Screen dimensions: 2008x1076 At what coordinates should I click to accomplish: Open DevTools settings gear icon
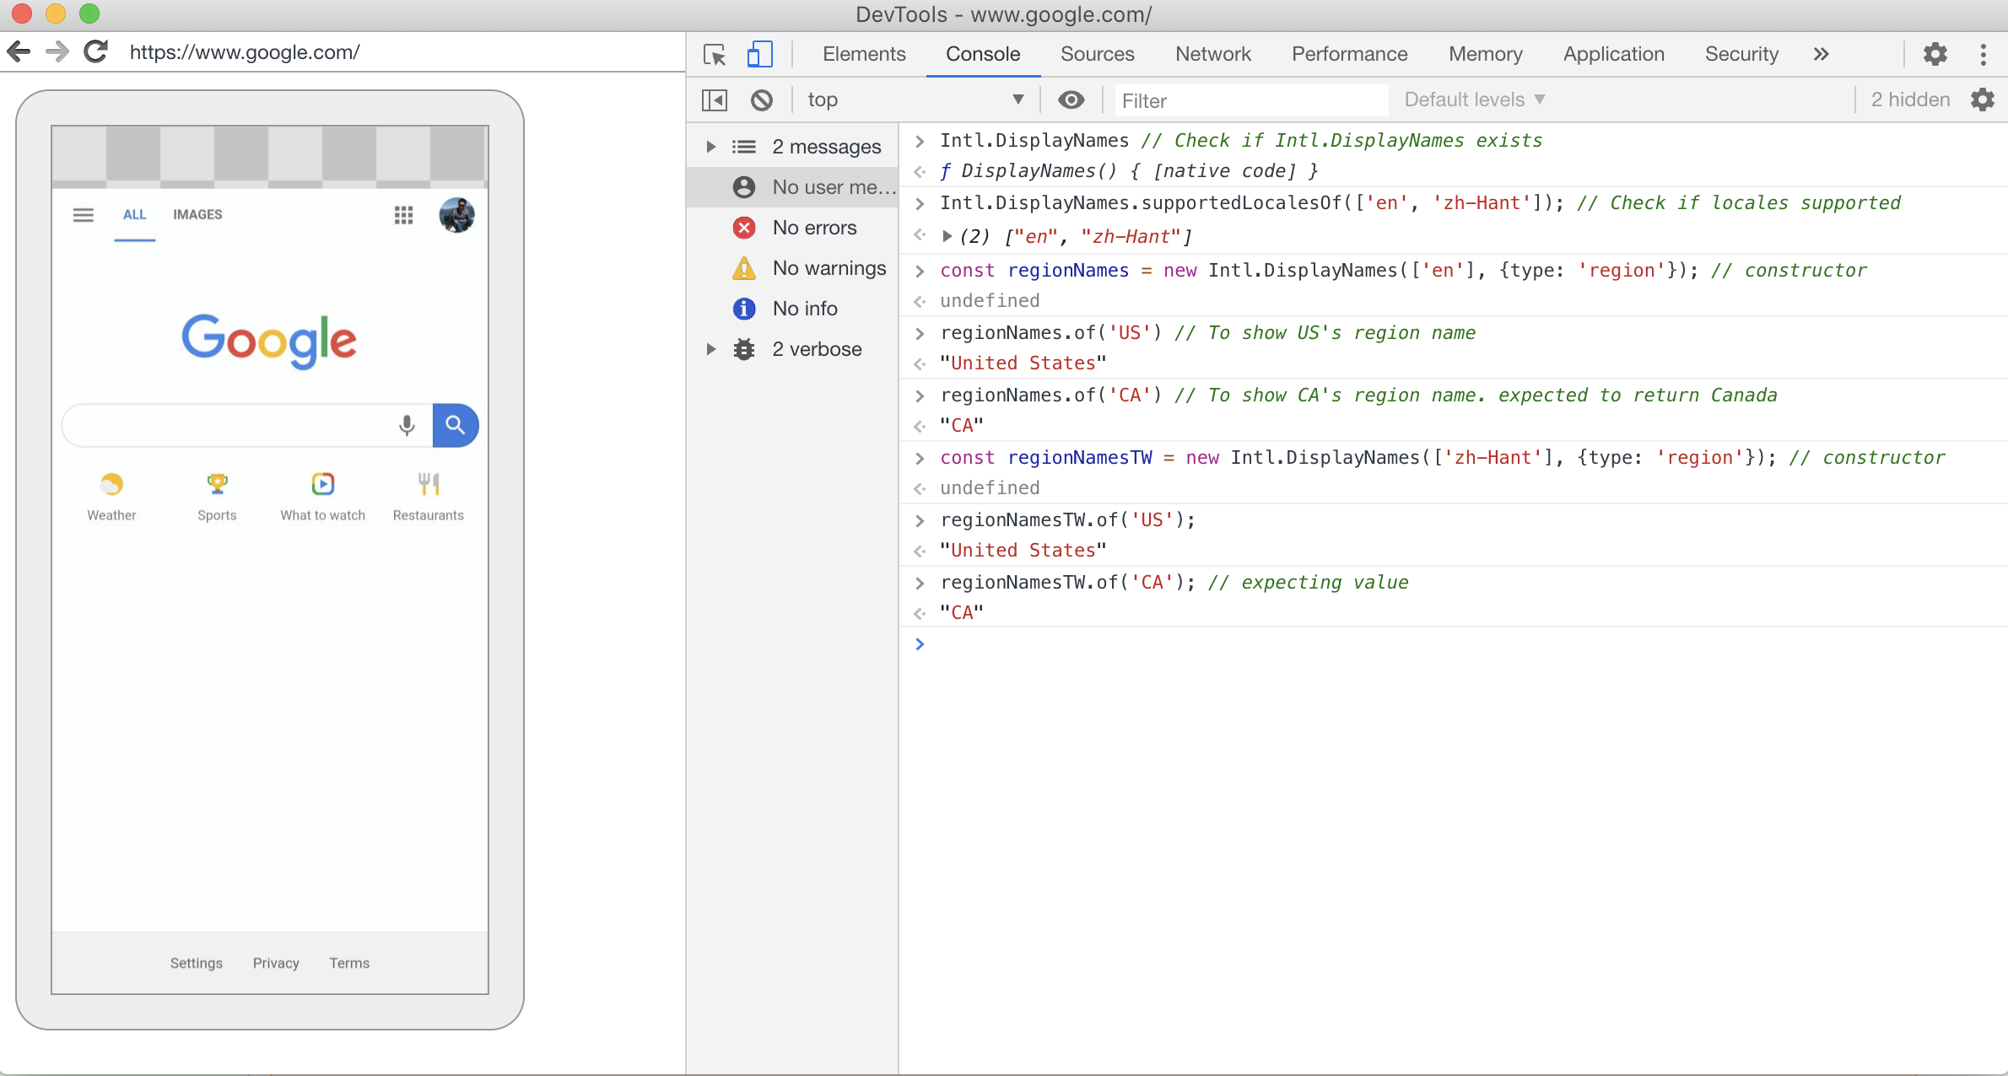1935,55
